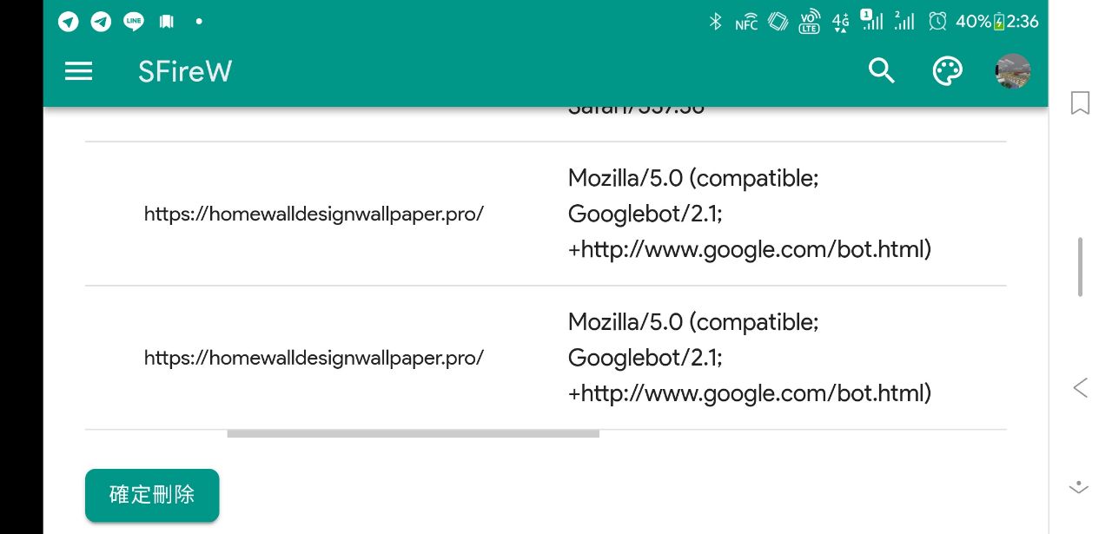Image resolution: width=1112 pixels, height=534 pixels.
Task: Tap the LINE notification icon
Action: point(133,22)
